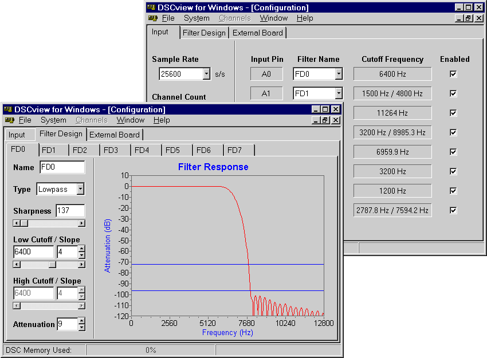
Task: Restore the inner Configuration document in front window
Action: point(325,120)
